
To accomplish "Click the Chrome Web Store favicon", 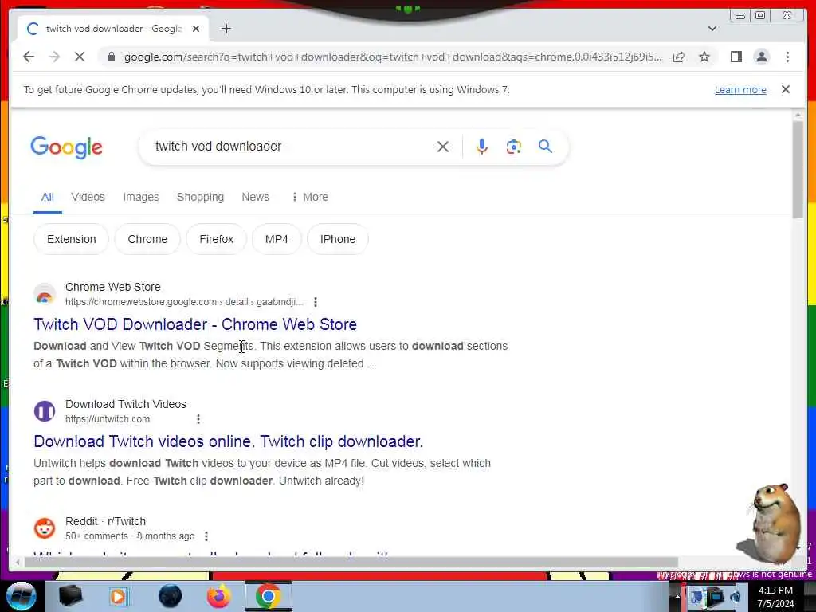I will click(45, 294).
